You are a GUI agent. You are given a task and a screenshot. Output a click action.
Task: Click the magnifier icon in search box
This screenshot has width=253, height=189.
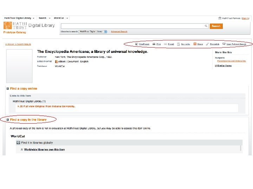(206, 26)
